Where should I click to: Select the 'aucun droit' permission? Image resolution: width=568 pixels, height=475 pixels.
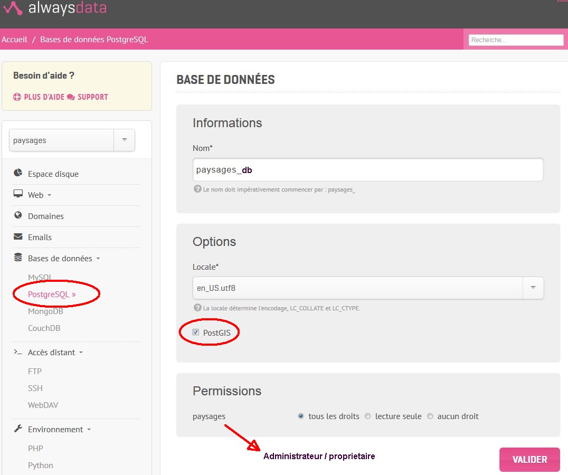point(430,416)
